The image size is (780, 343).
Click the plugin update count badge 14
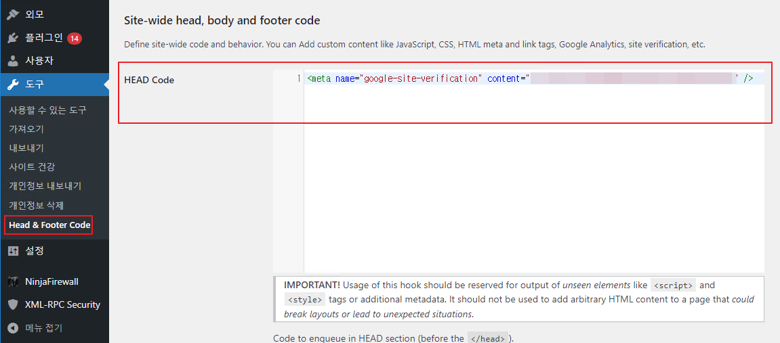pyautogui.click(x=75, y=38)
